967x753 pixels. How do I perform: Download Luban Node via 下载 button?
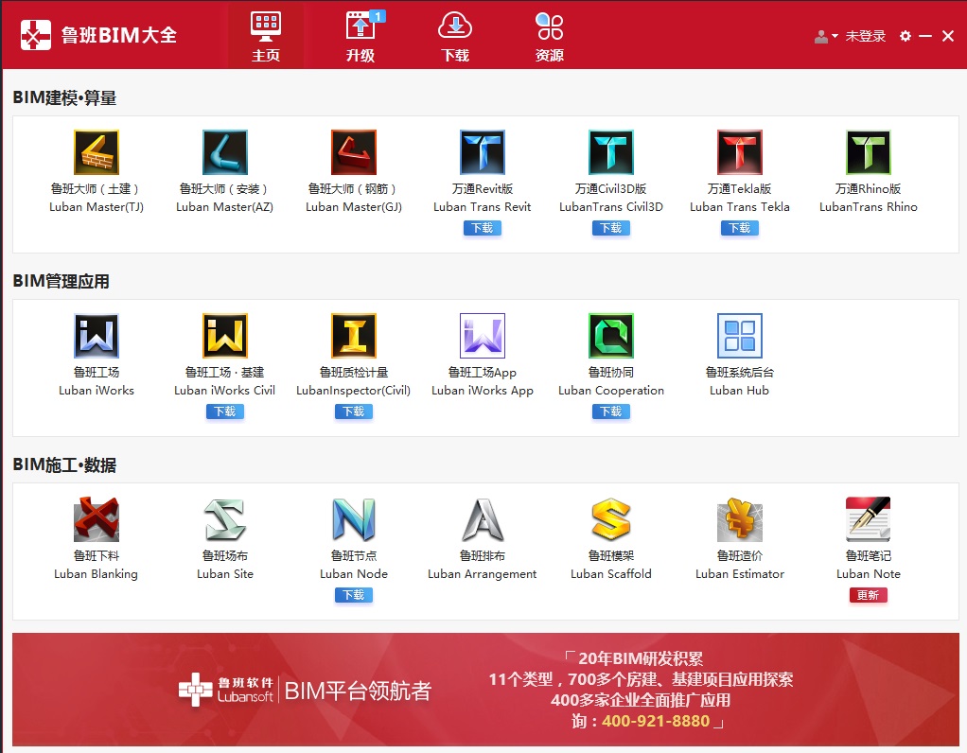click(353, 595)
